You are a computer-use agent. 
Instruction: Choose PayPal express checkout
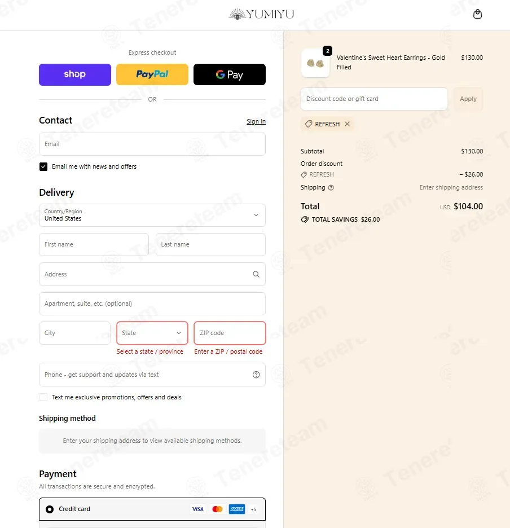(x=152, y=74)
